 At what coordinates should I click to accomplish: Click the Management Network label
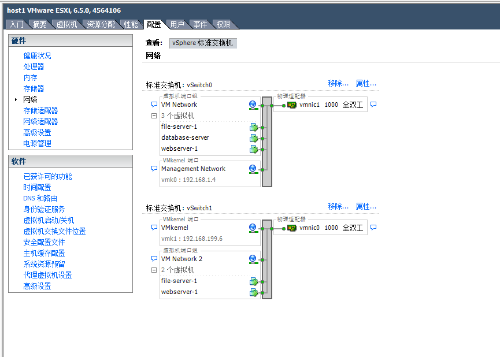(x=193, y=169)
